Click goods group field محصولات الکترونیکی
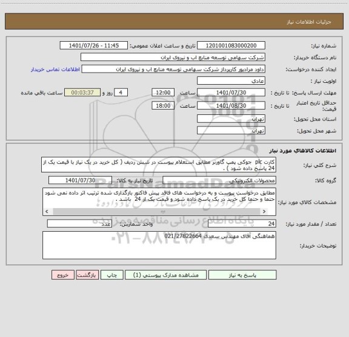 pyautogui.click(x=219, y=180)
